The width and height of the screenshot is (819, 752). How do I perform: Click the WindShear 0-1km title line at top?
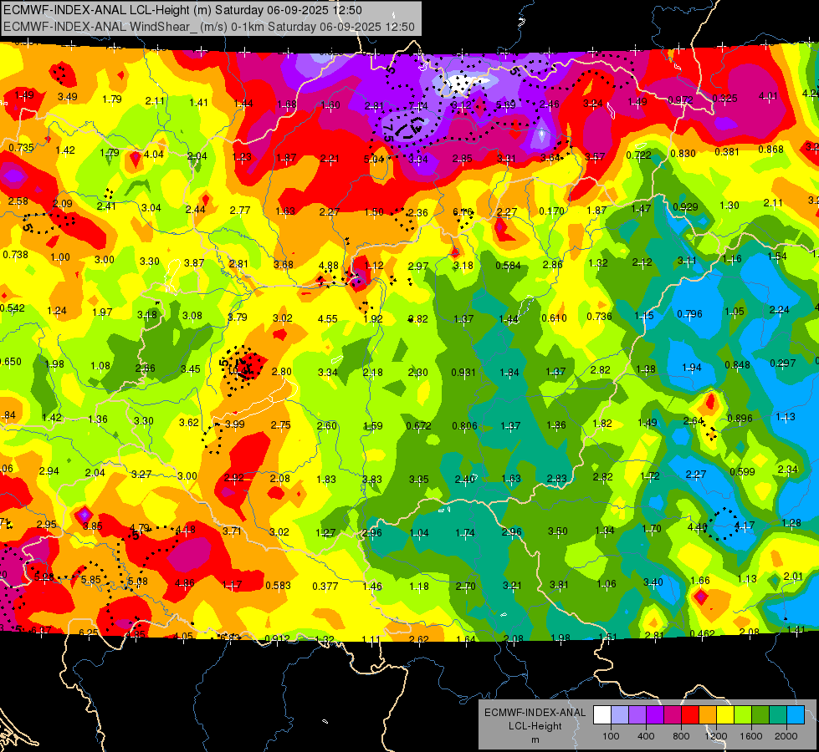[x=209, y=27]
